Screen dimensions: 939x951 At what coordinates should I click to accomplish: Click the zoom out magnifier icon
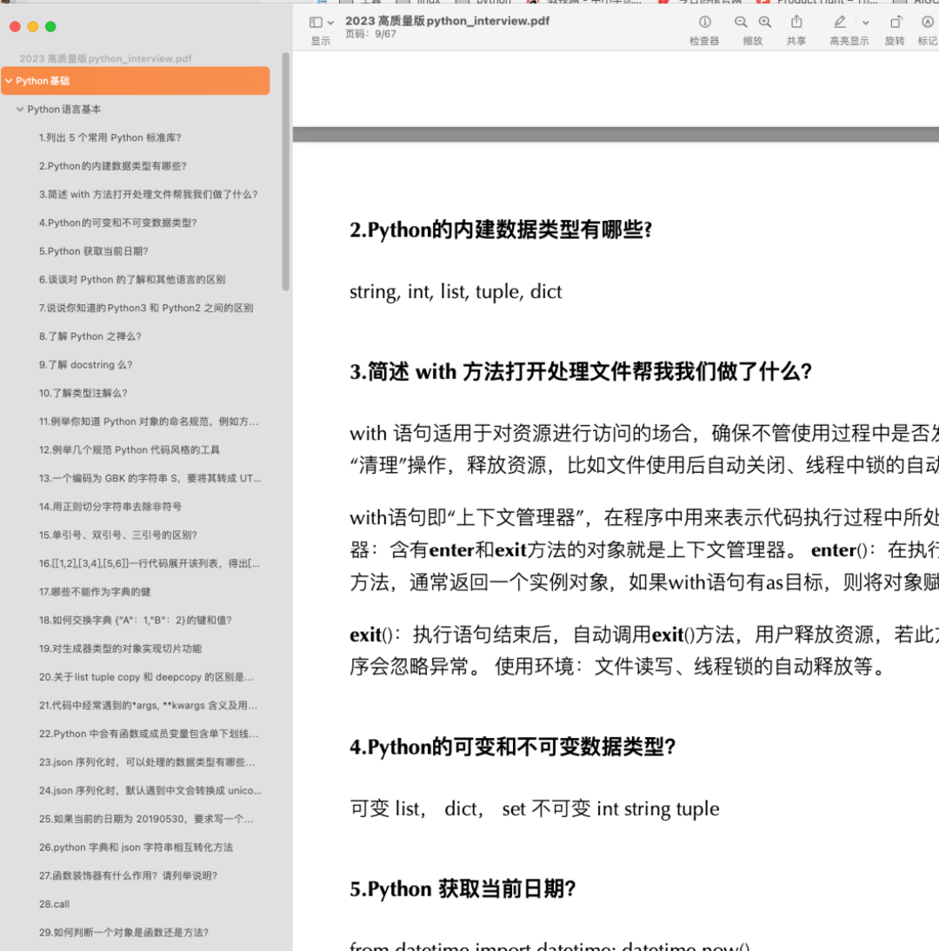[x=741, y=22]
